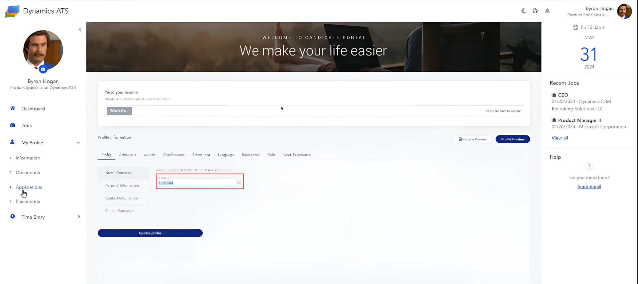Click Select file button for resume
Viewport: 638px width, 284px height.
point(119,111)
